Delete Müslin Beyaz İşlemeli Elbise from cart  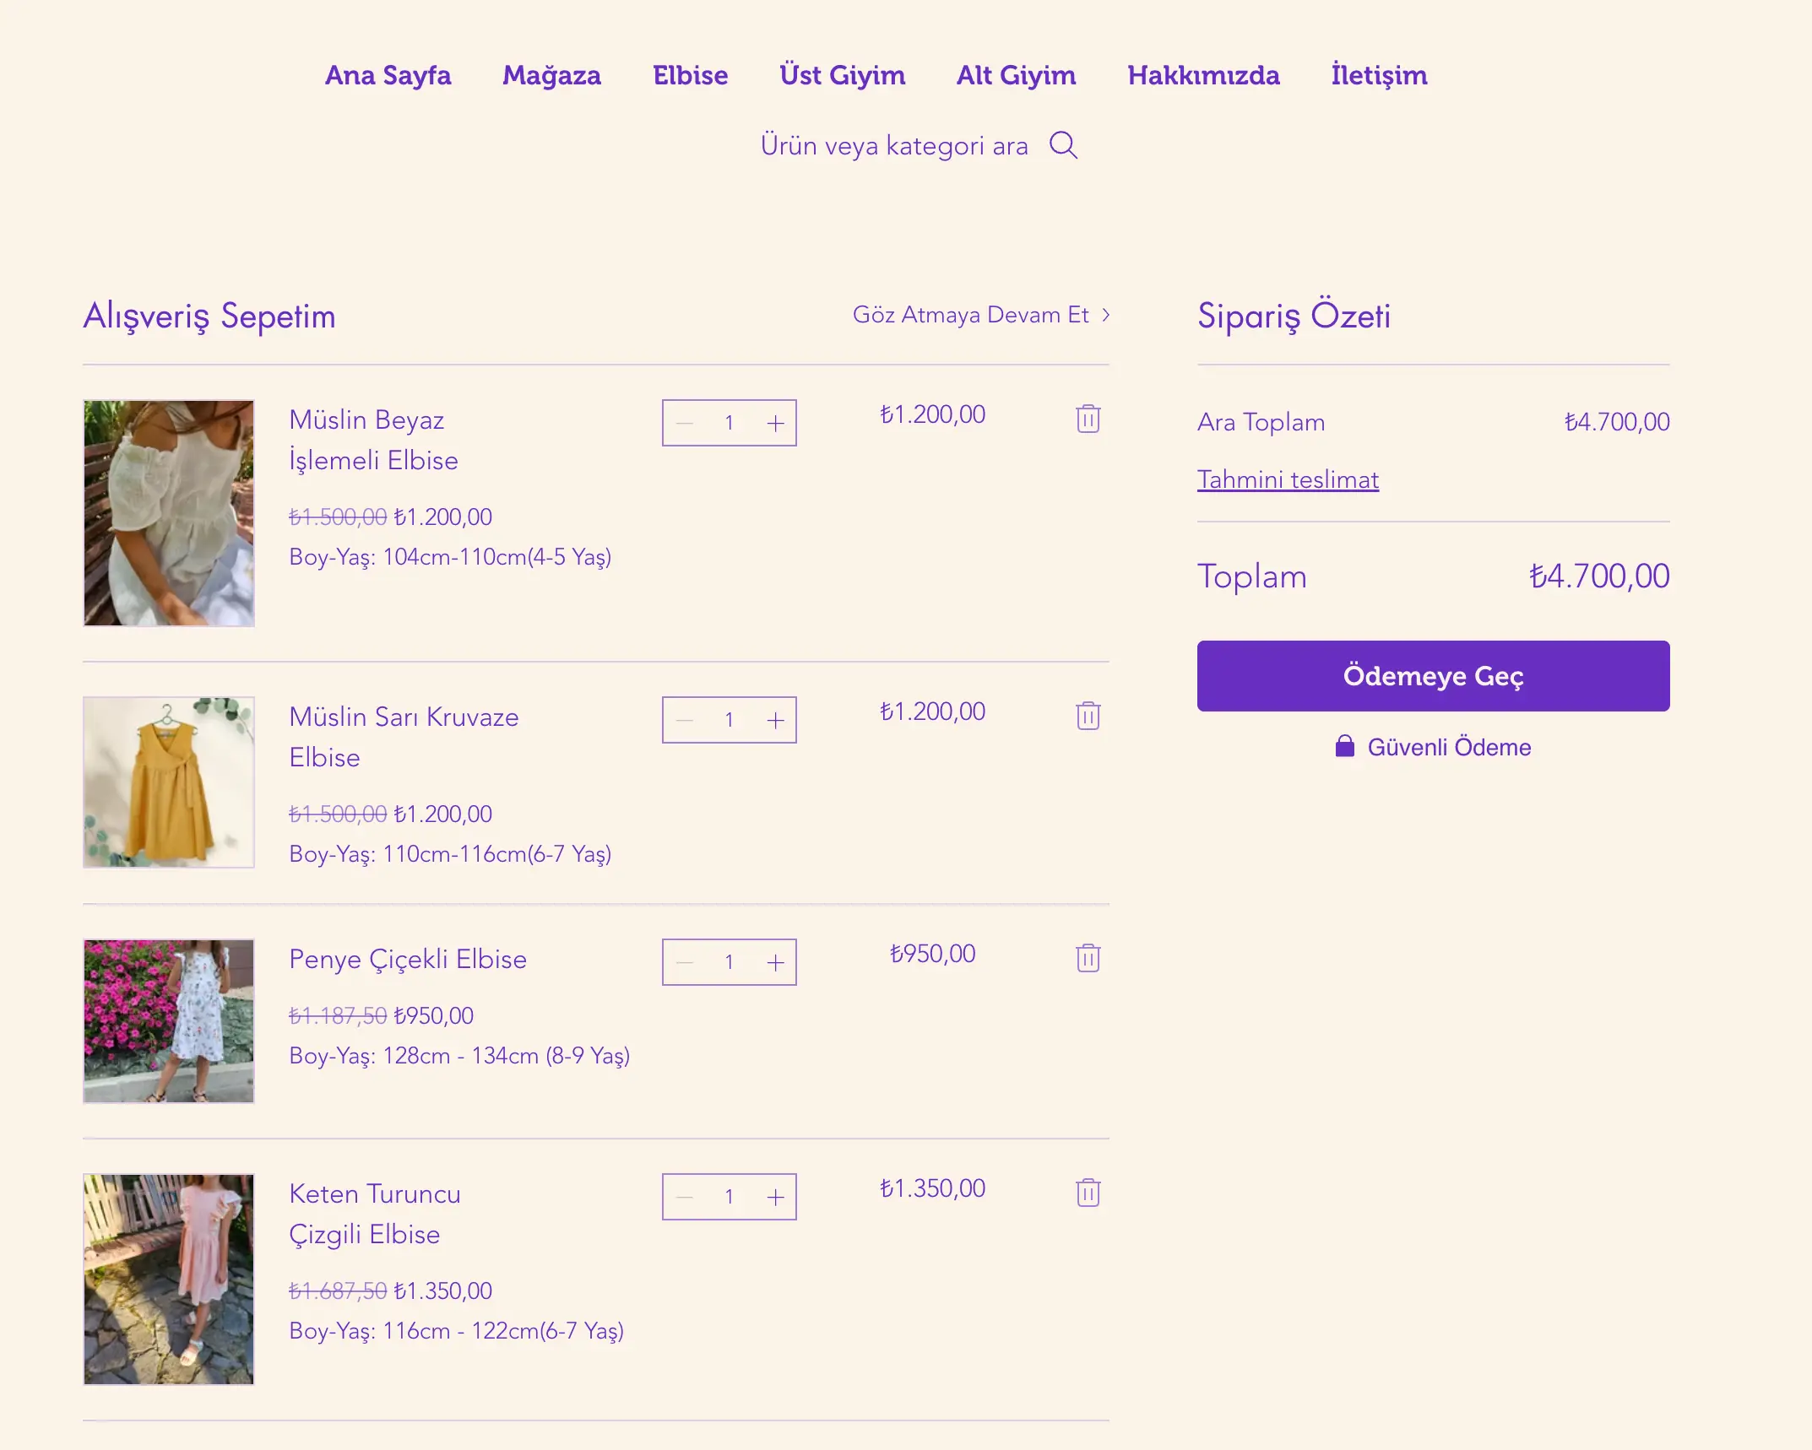1088,419
